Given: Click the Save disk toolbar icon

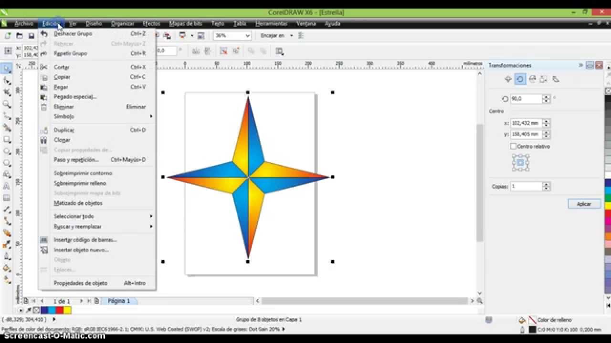Looking at the screenshot, I should tap(32, 36).
